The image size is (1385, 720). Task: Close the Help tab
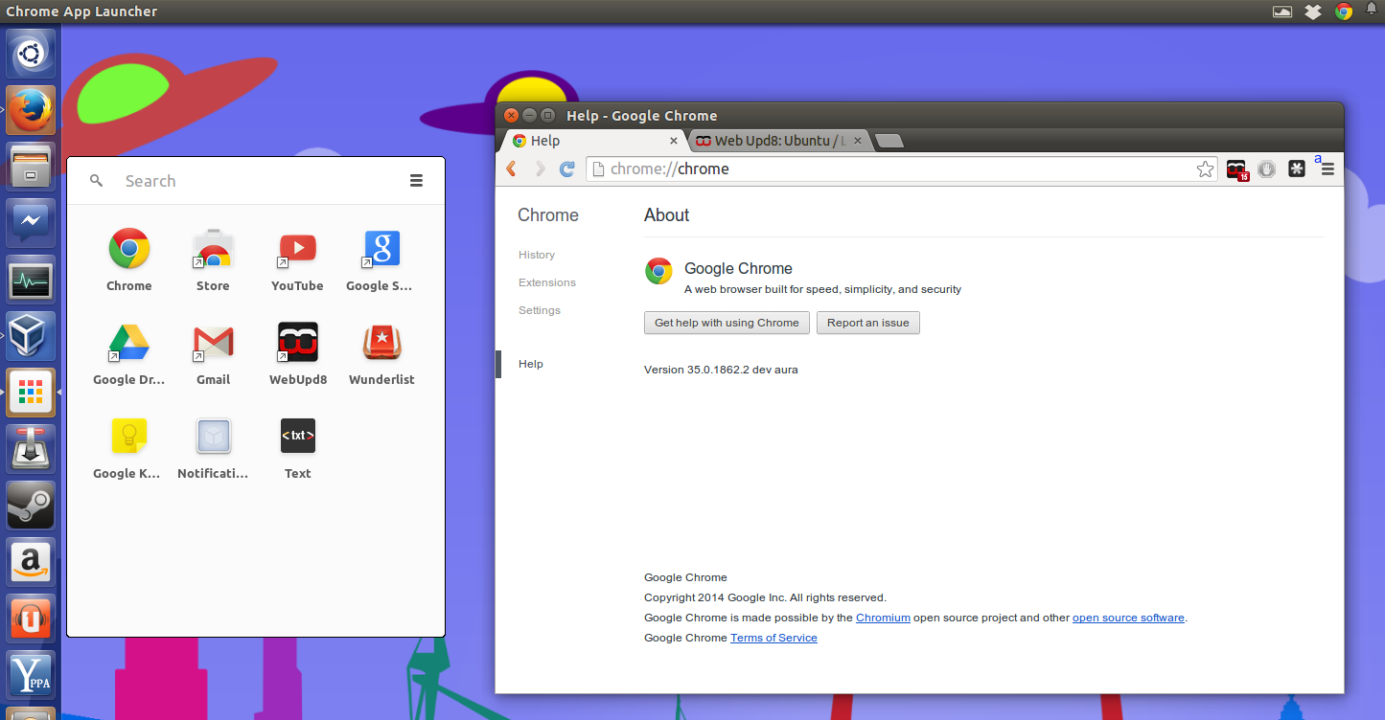coord(673,141)
